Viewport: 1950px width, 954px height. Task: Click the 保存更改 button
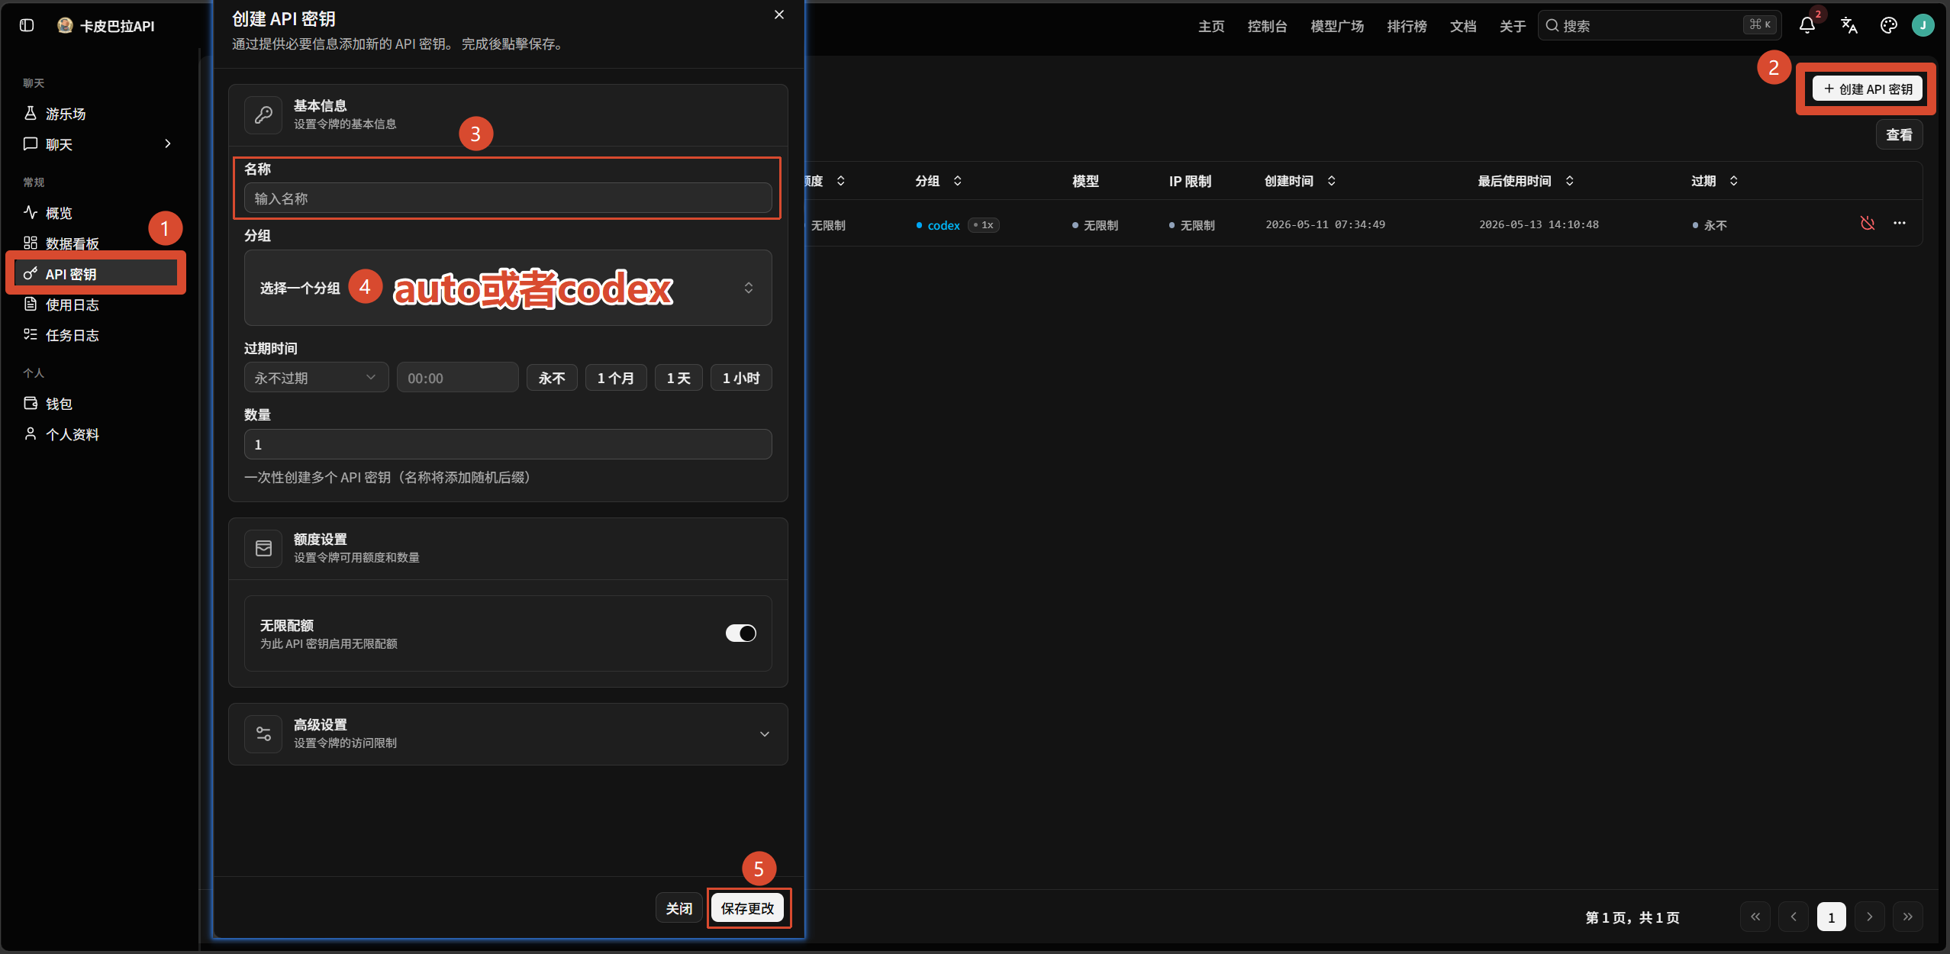747,908
